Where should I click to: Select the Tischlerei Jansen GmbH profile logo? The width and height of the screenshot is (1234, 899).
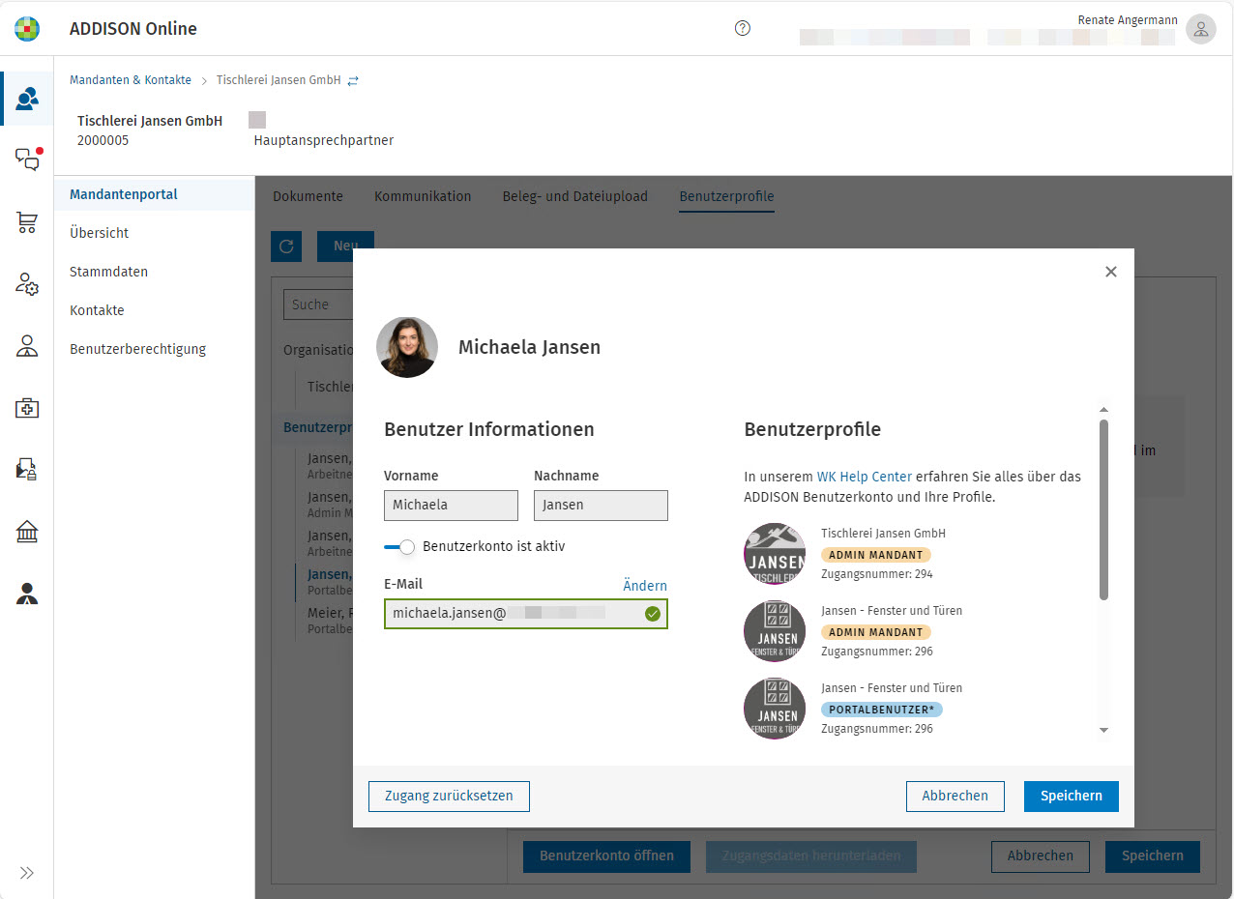775,554
